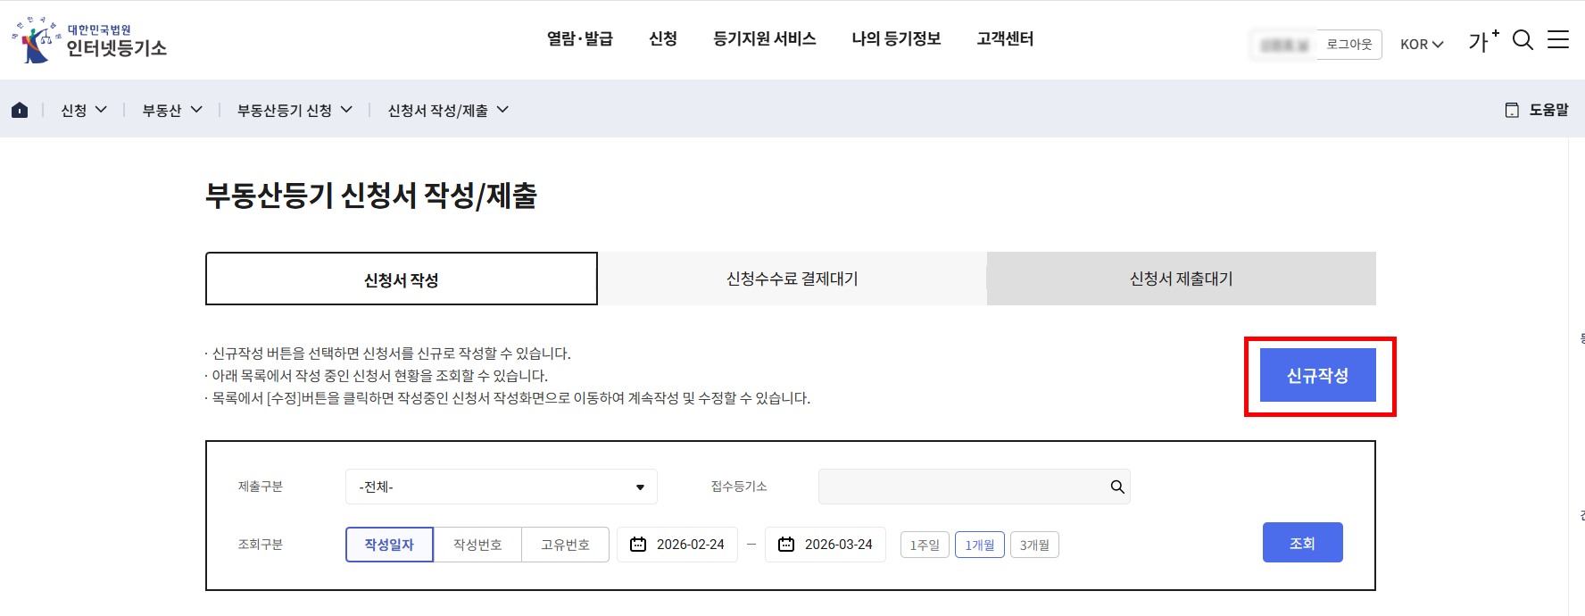Click the 신규작성 button
1585x616 pixels.
(x=1317, y=376)
